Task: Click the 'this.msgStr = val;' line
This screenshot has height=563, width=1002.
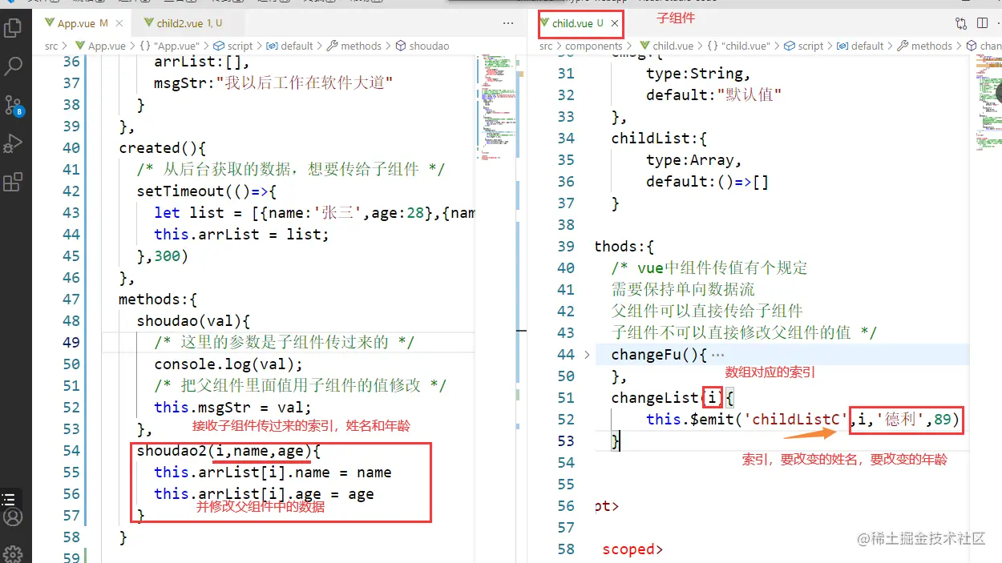Action: [232, 407]
